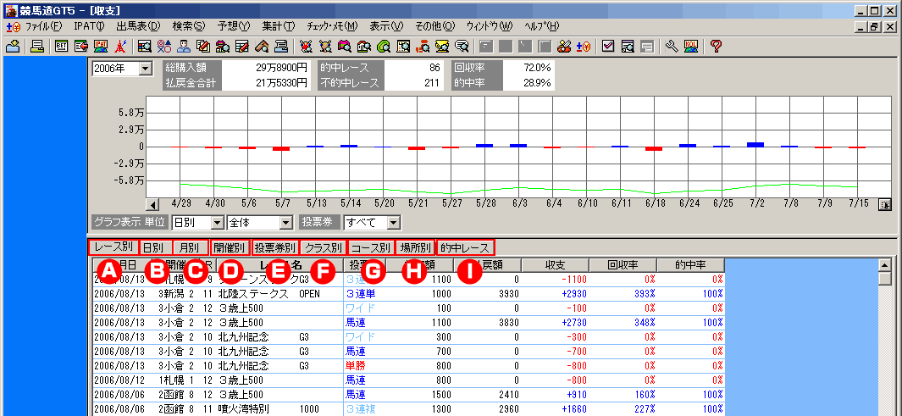Click the KOL toolbar icon

click(690, 46)
